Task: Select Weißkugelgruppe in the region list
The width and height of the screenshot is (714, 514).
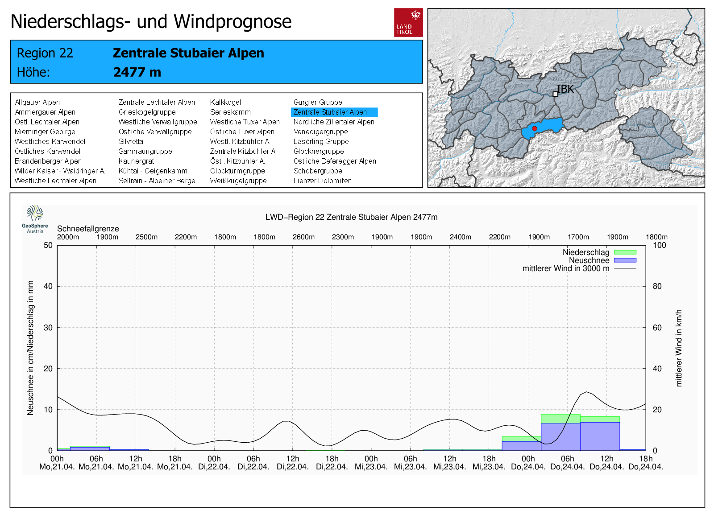Action: [238, 181]
